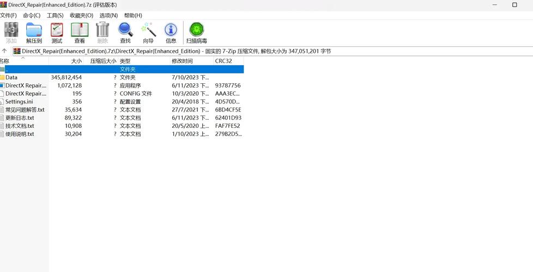Launch the Wizard (向导) wand icon
Screen dimensions: 533x272
[x=148, y=29]
